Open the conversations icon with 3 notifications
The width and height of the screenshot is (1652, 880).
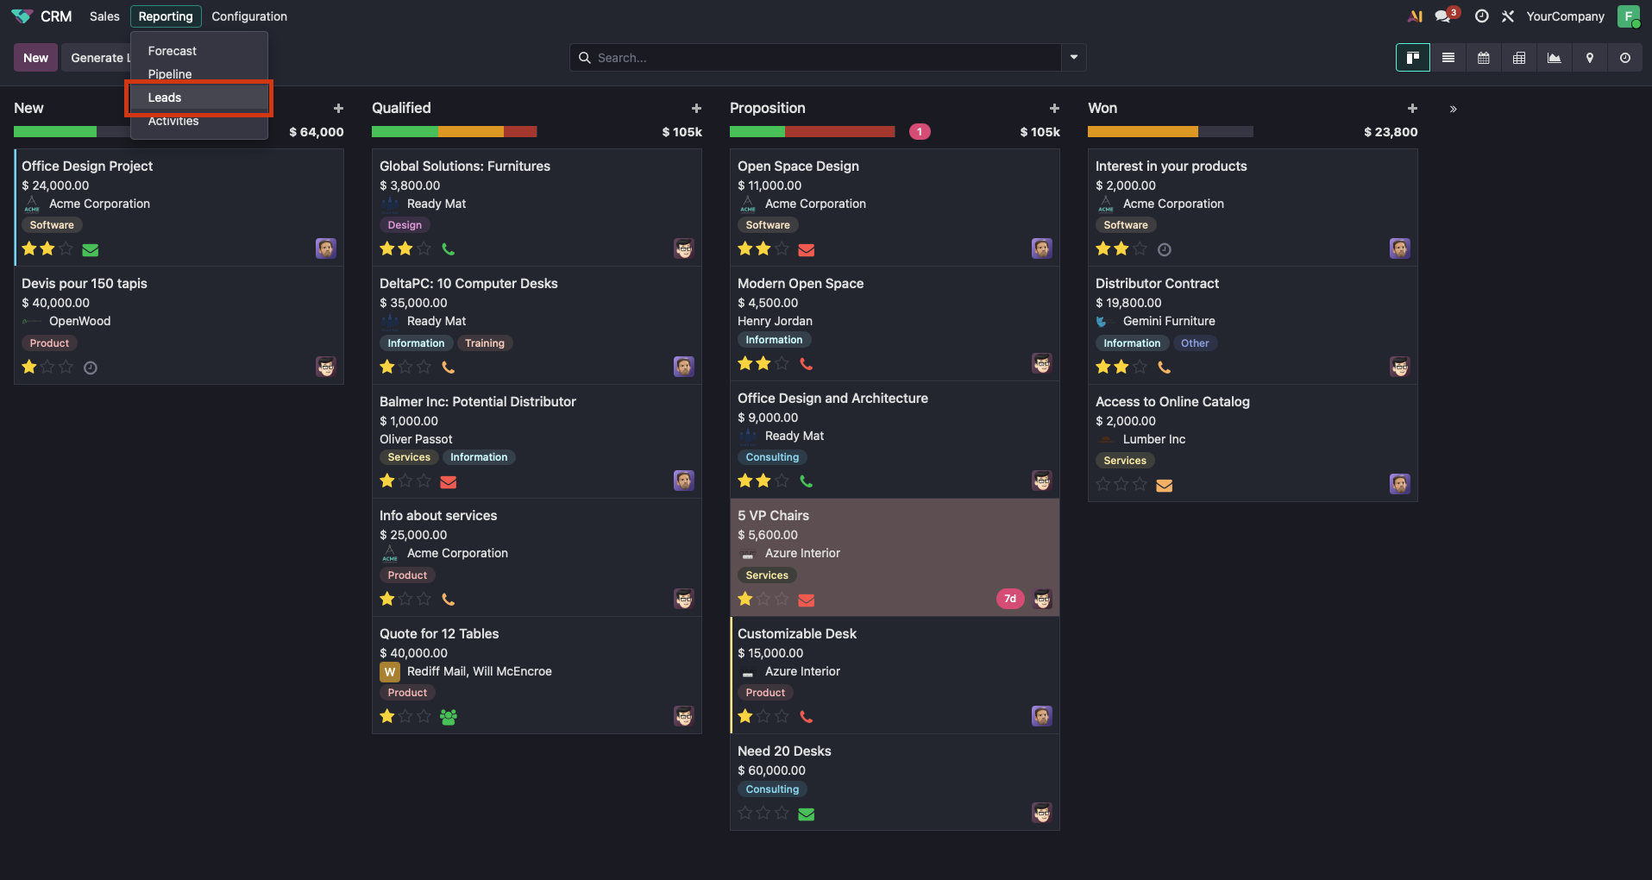coord(1443,16)
